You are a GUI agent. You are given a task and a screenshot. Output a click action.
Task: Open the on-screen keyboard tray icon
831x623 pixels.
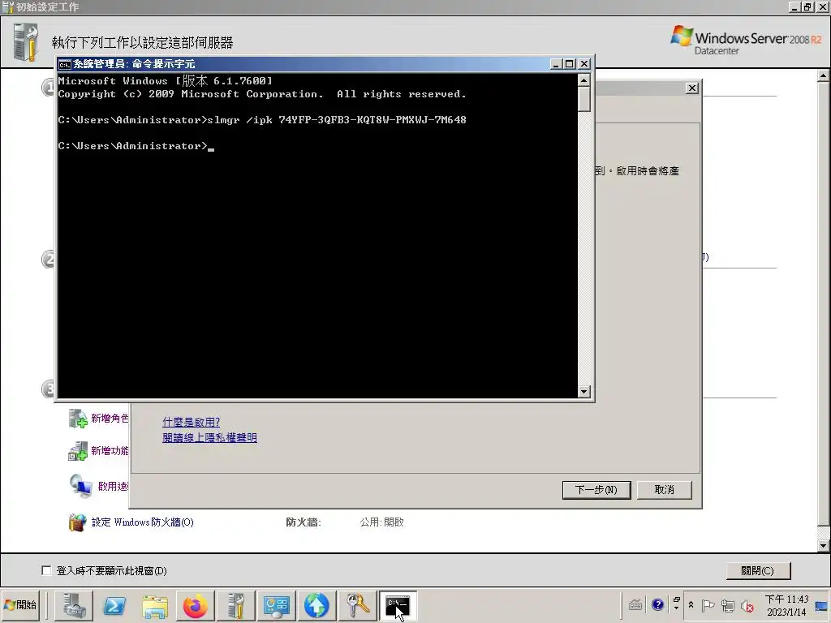point(635,604)
